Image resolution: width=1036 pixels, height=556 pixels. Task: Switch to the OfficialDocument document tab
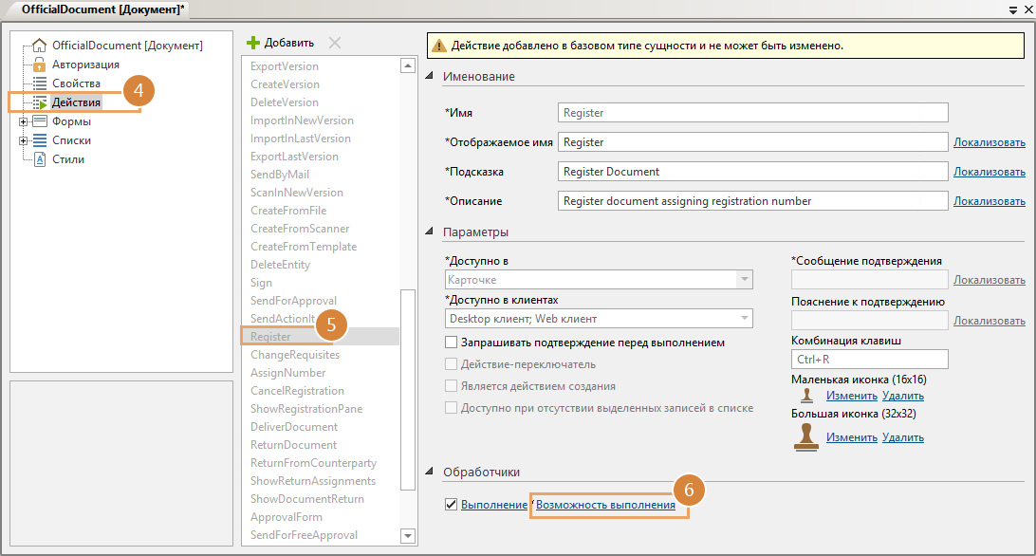[x=102, y=9]
